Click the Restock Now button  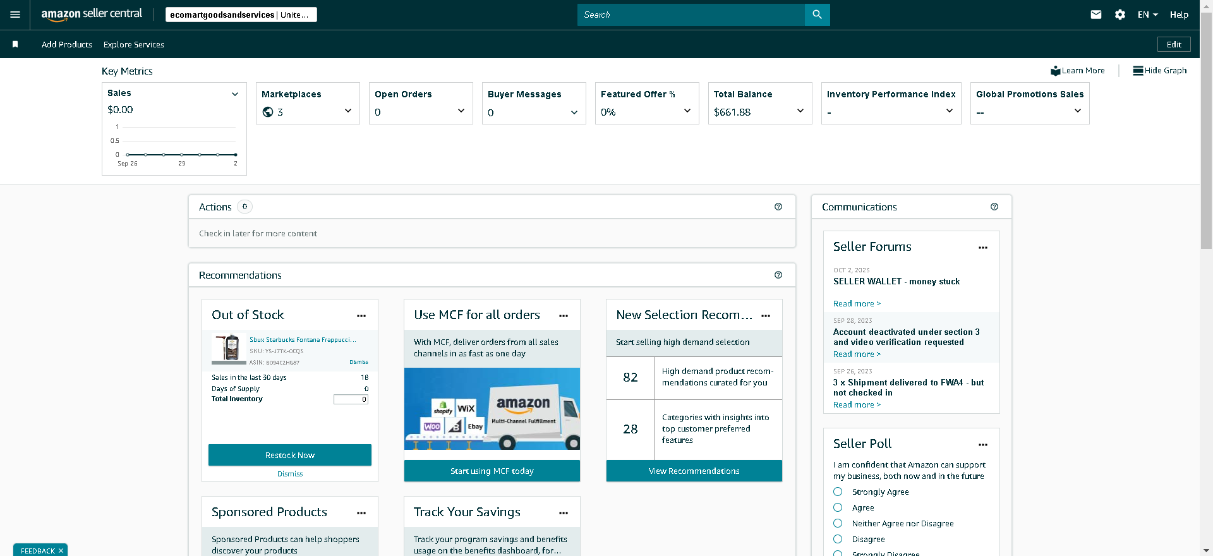(x=290, y=455)
